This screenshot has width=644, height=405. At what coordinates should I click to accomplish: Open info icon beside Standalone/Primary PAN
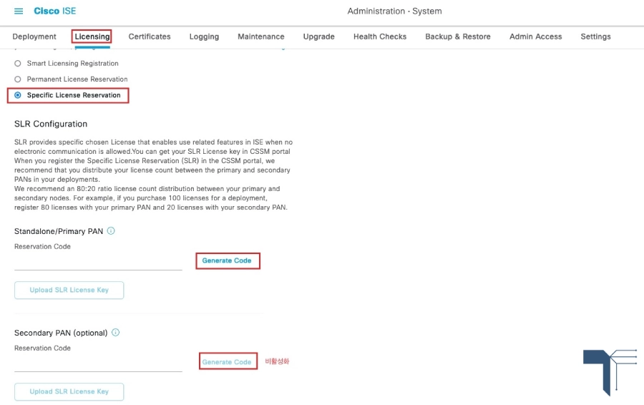(111, 231)
